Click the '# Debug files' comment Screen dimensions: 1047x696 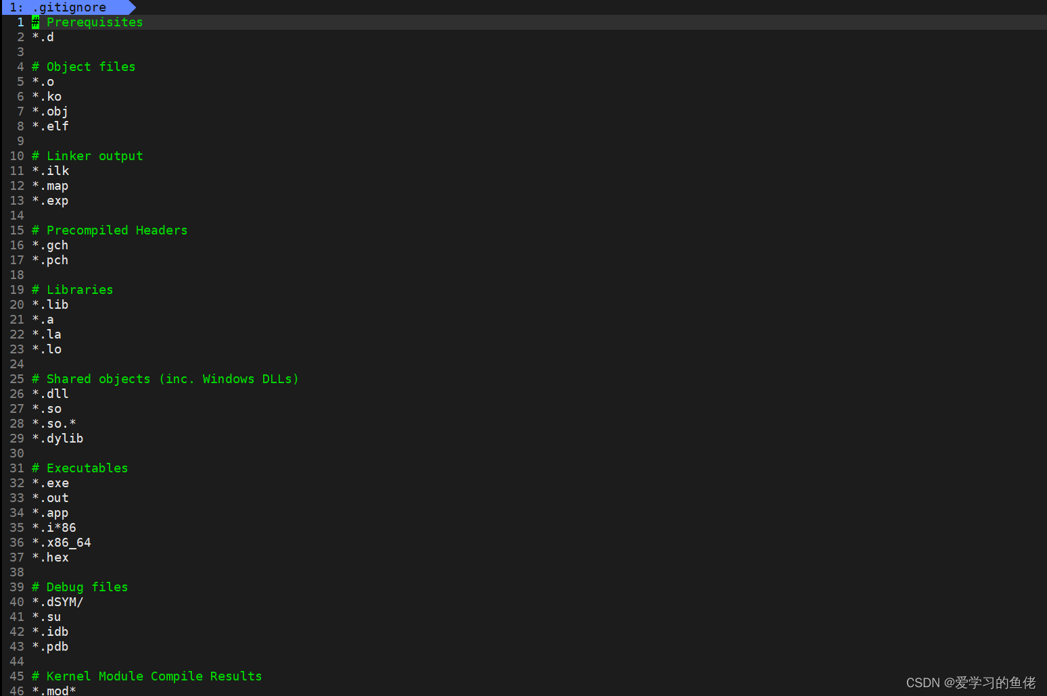80,587
